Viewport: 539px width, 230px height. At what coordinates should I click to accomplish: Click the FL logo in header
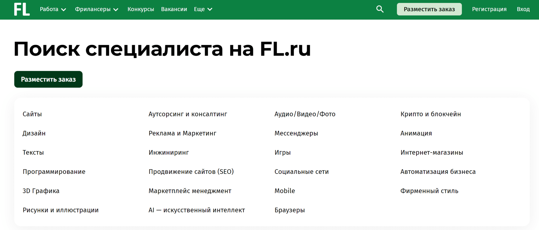pyautogui.click(x=22, y=9)
